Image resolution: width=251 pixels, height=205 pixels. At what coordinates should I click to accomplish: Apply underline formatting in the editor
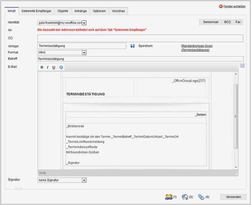point(54,67)
